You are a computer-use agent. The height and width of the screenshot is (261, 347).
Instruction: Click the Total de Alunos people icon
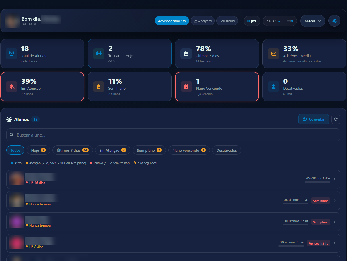(x=11, y=54)
